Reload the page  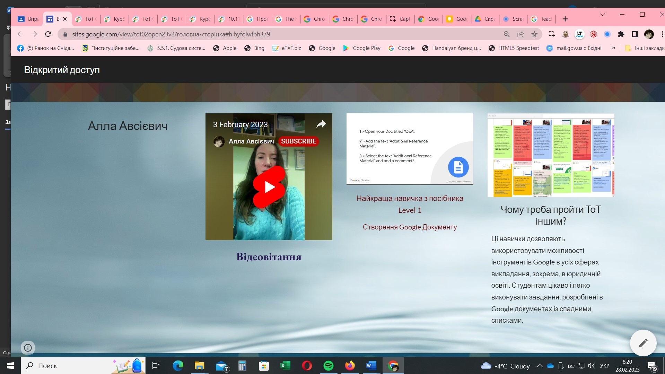pos(48,34)
